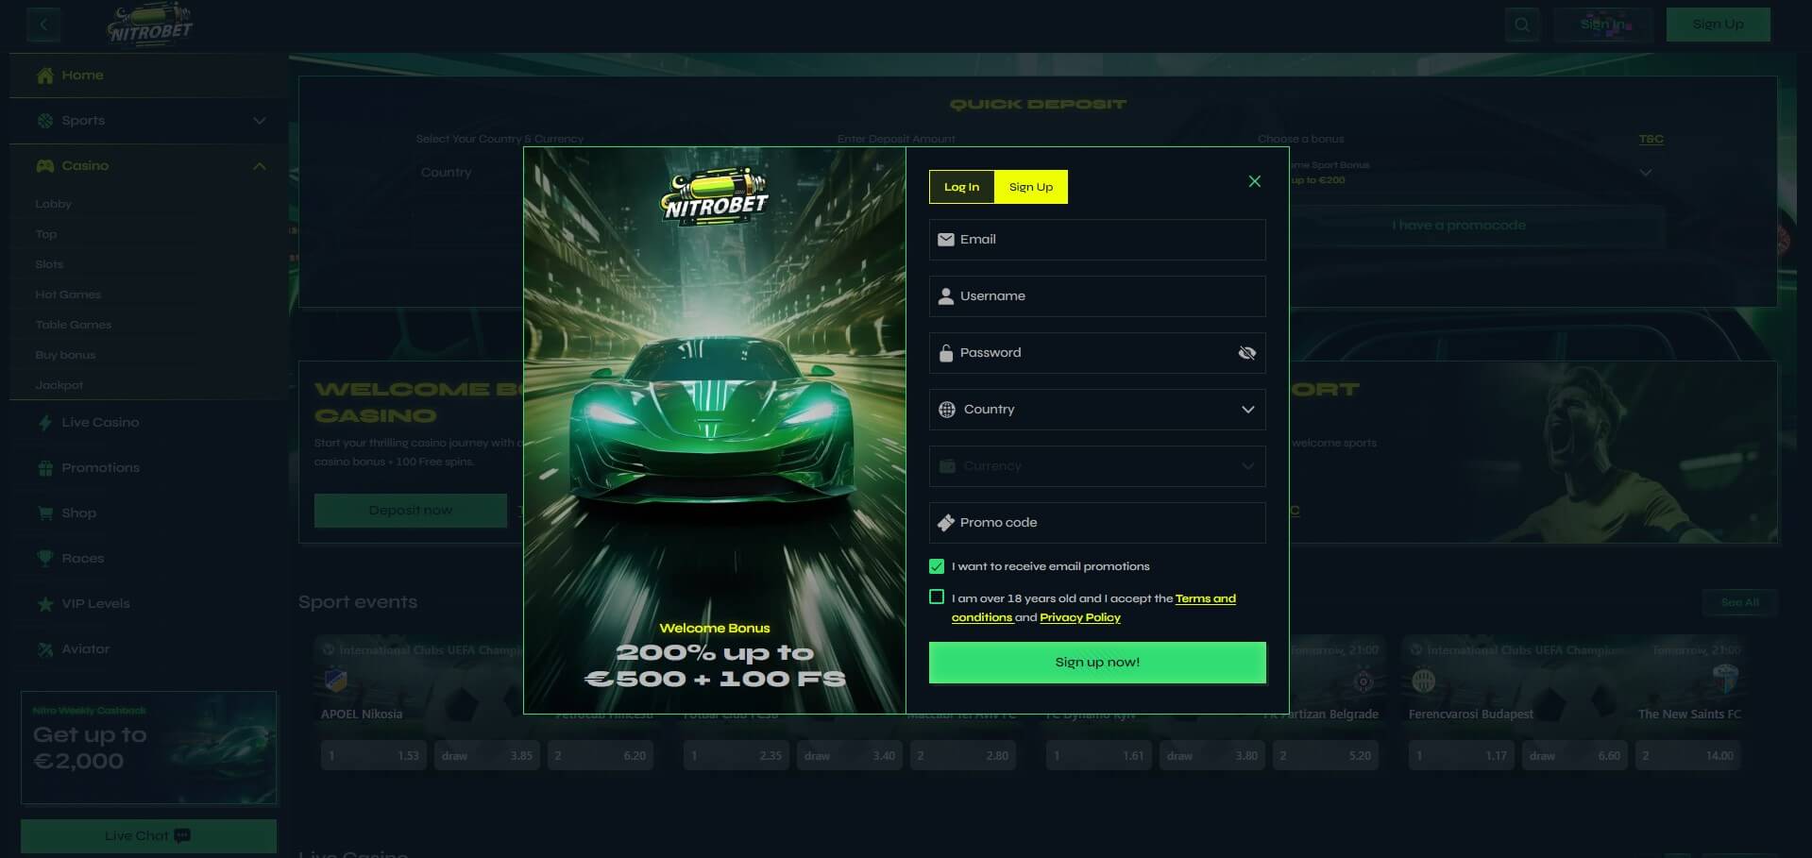Click the VIP Levels star icon
The width and height of the screenshot is (1812, 858).
tap(44, 604)
